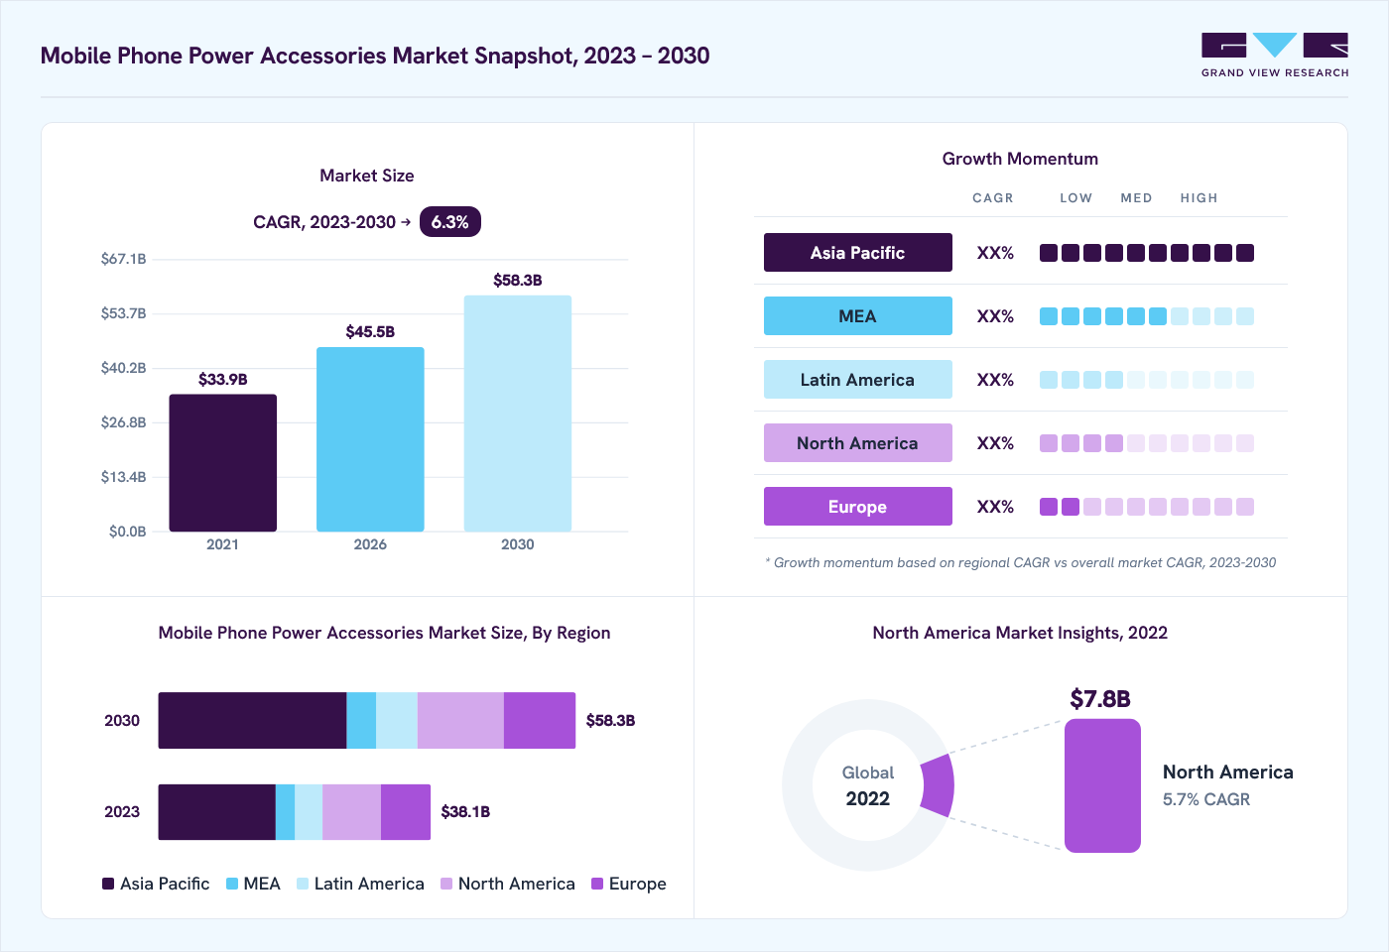1389x952 pixels.
Task: Select MEA segment of the 2030 stacked bar
Action: (361, 721)
